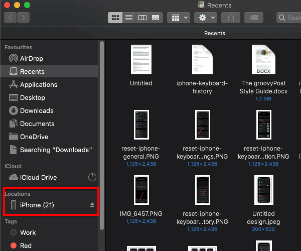Click the Back navigation arrow
Screen dimensions: 301x251
pyautogui.click(x=11, y=18)
